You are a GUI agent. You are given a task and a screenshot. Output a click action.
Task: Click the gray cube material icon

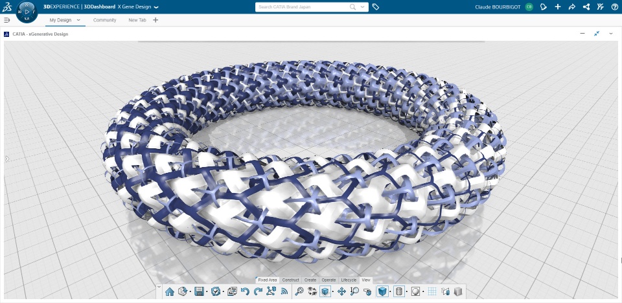[458, 291]
